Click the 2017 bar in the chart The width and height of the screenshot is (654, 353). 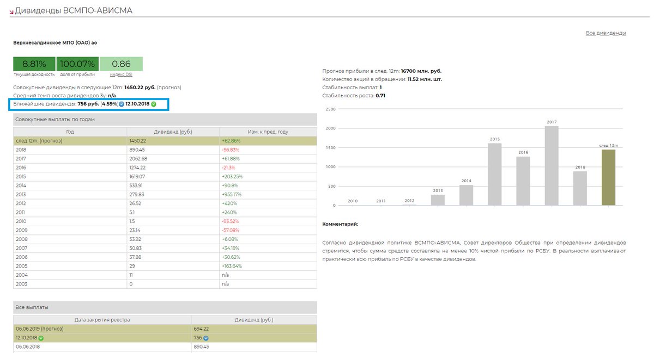(x=552, y=166)
